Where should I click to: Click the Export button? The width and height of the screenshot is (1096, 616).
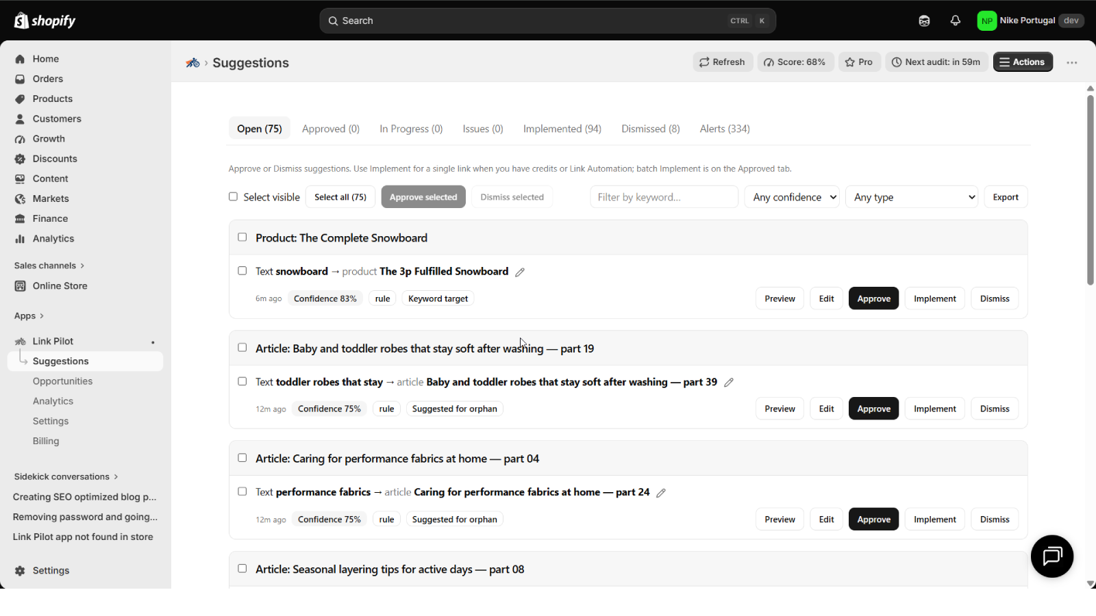1006,197
